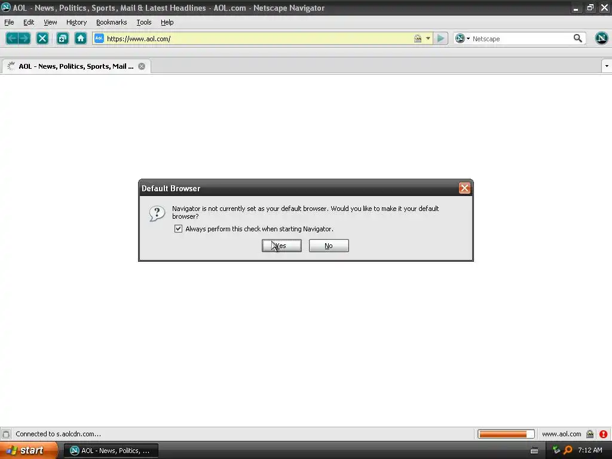
Task: Click the Netscape N throbber logo
Action: (x=601, y=38)
